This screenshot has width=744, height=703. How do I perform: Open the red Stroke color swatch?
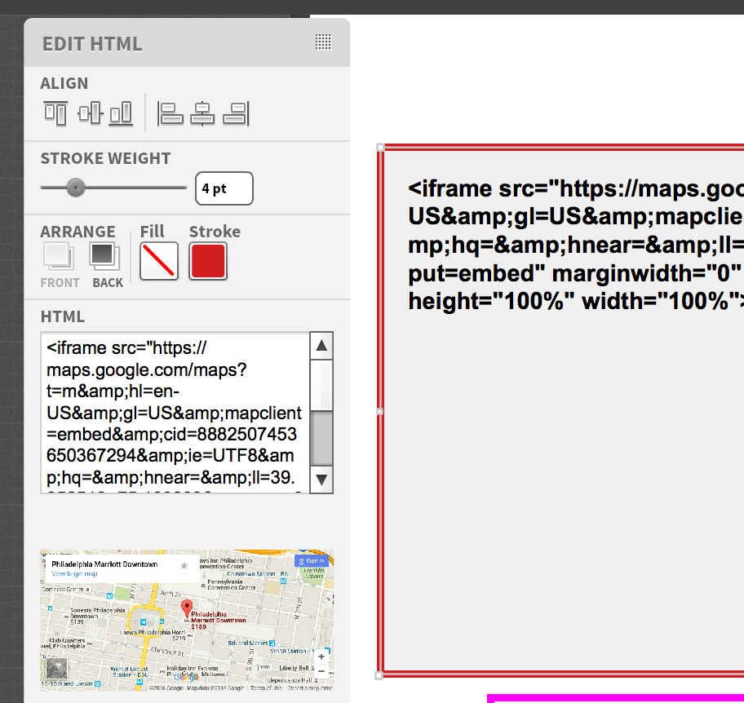(x=208, y=262)
